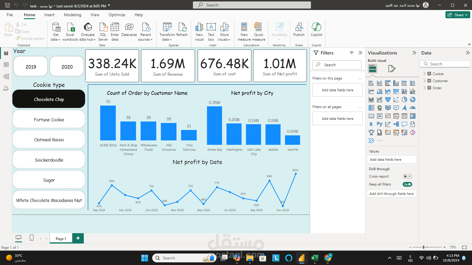Viewport: 472px width, 265px height.
Task: Publish the report
Action: pyautogui.click(x=299, y=29)
